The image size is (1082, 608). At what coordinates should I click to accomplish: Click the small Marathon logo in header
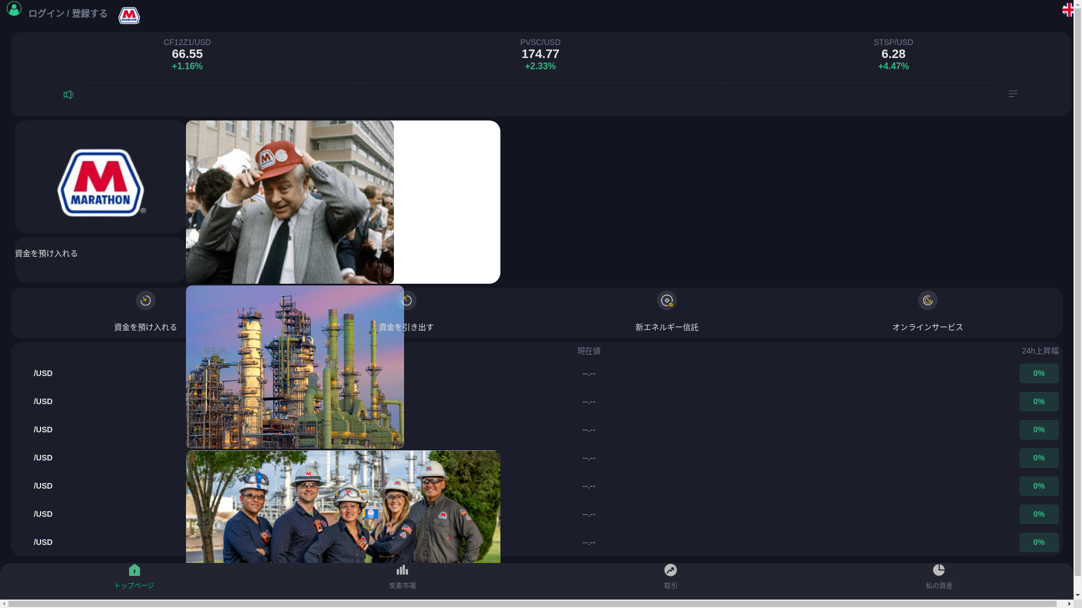click(x=129, y=16)
